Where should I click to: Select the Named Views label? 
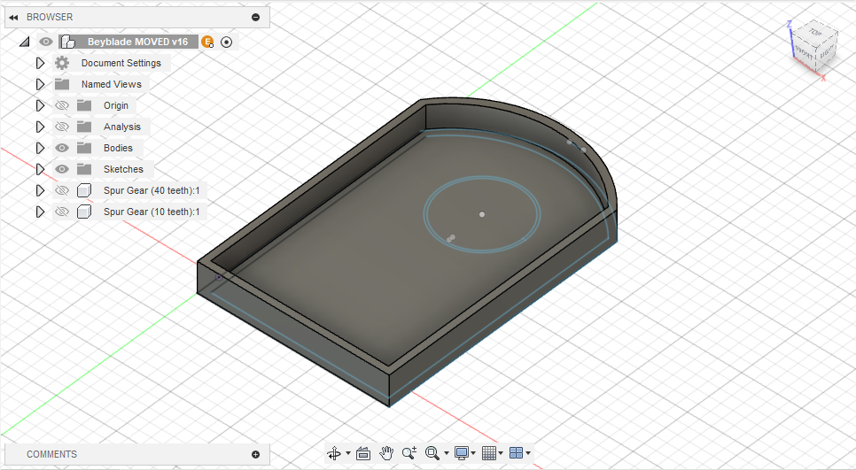pos(112,84)
